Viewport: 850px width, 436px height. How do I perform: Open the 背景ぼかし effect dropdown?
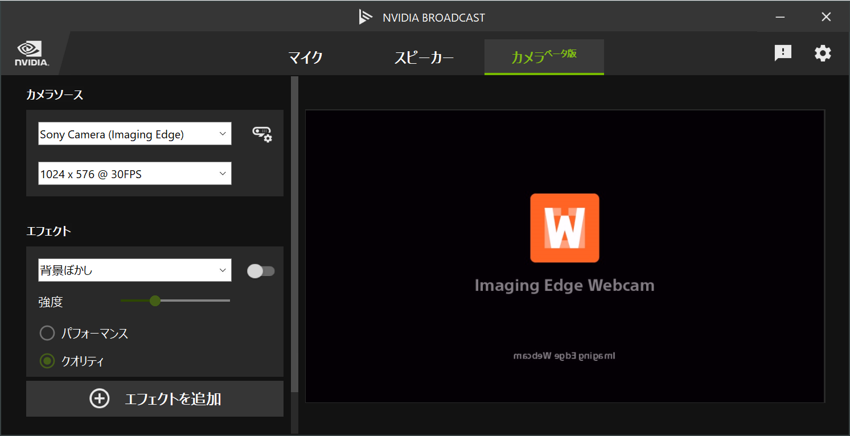coord(135,270)
